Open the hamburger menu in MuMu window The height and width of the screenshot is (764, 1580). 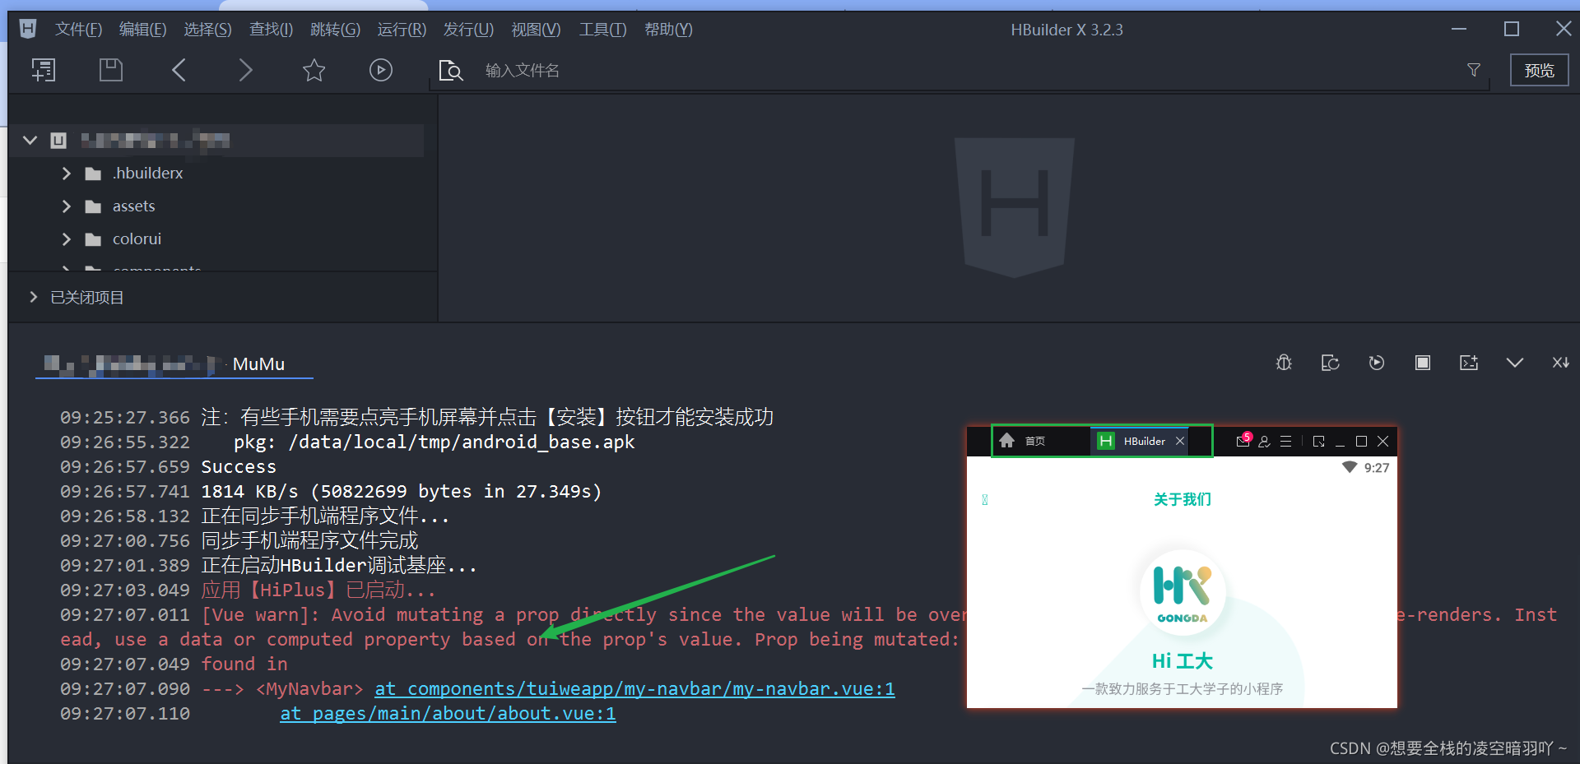point(1286,442)
